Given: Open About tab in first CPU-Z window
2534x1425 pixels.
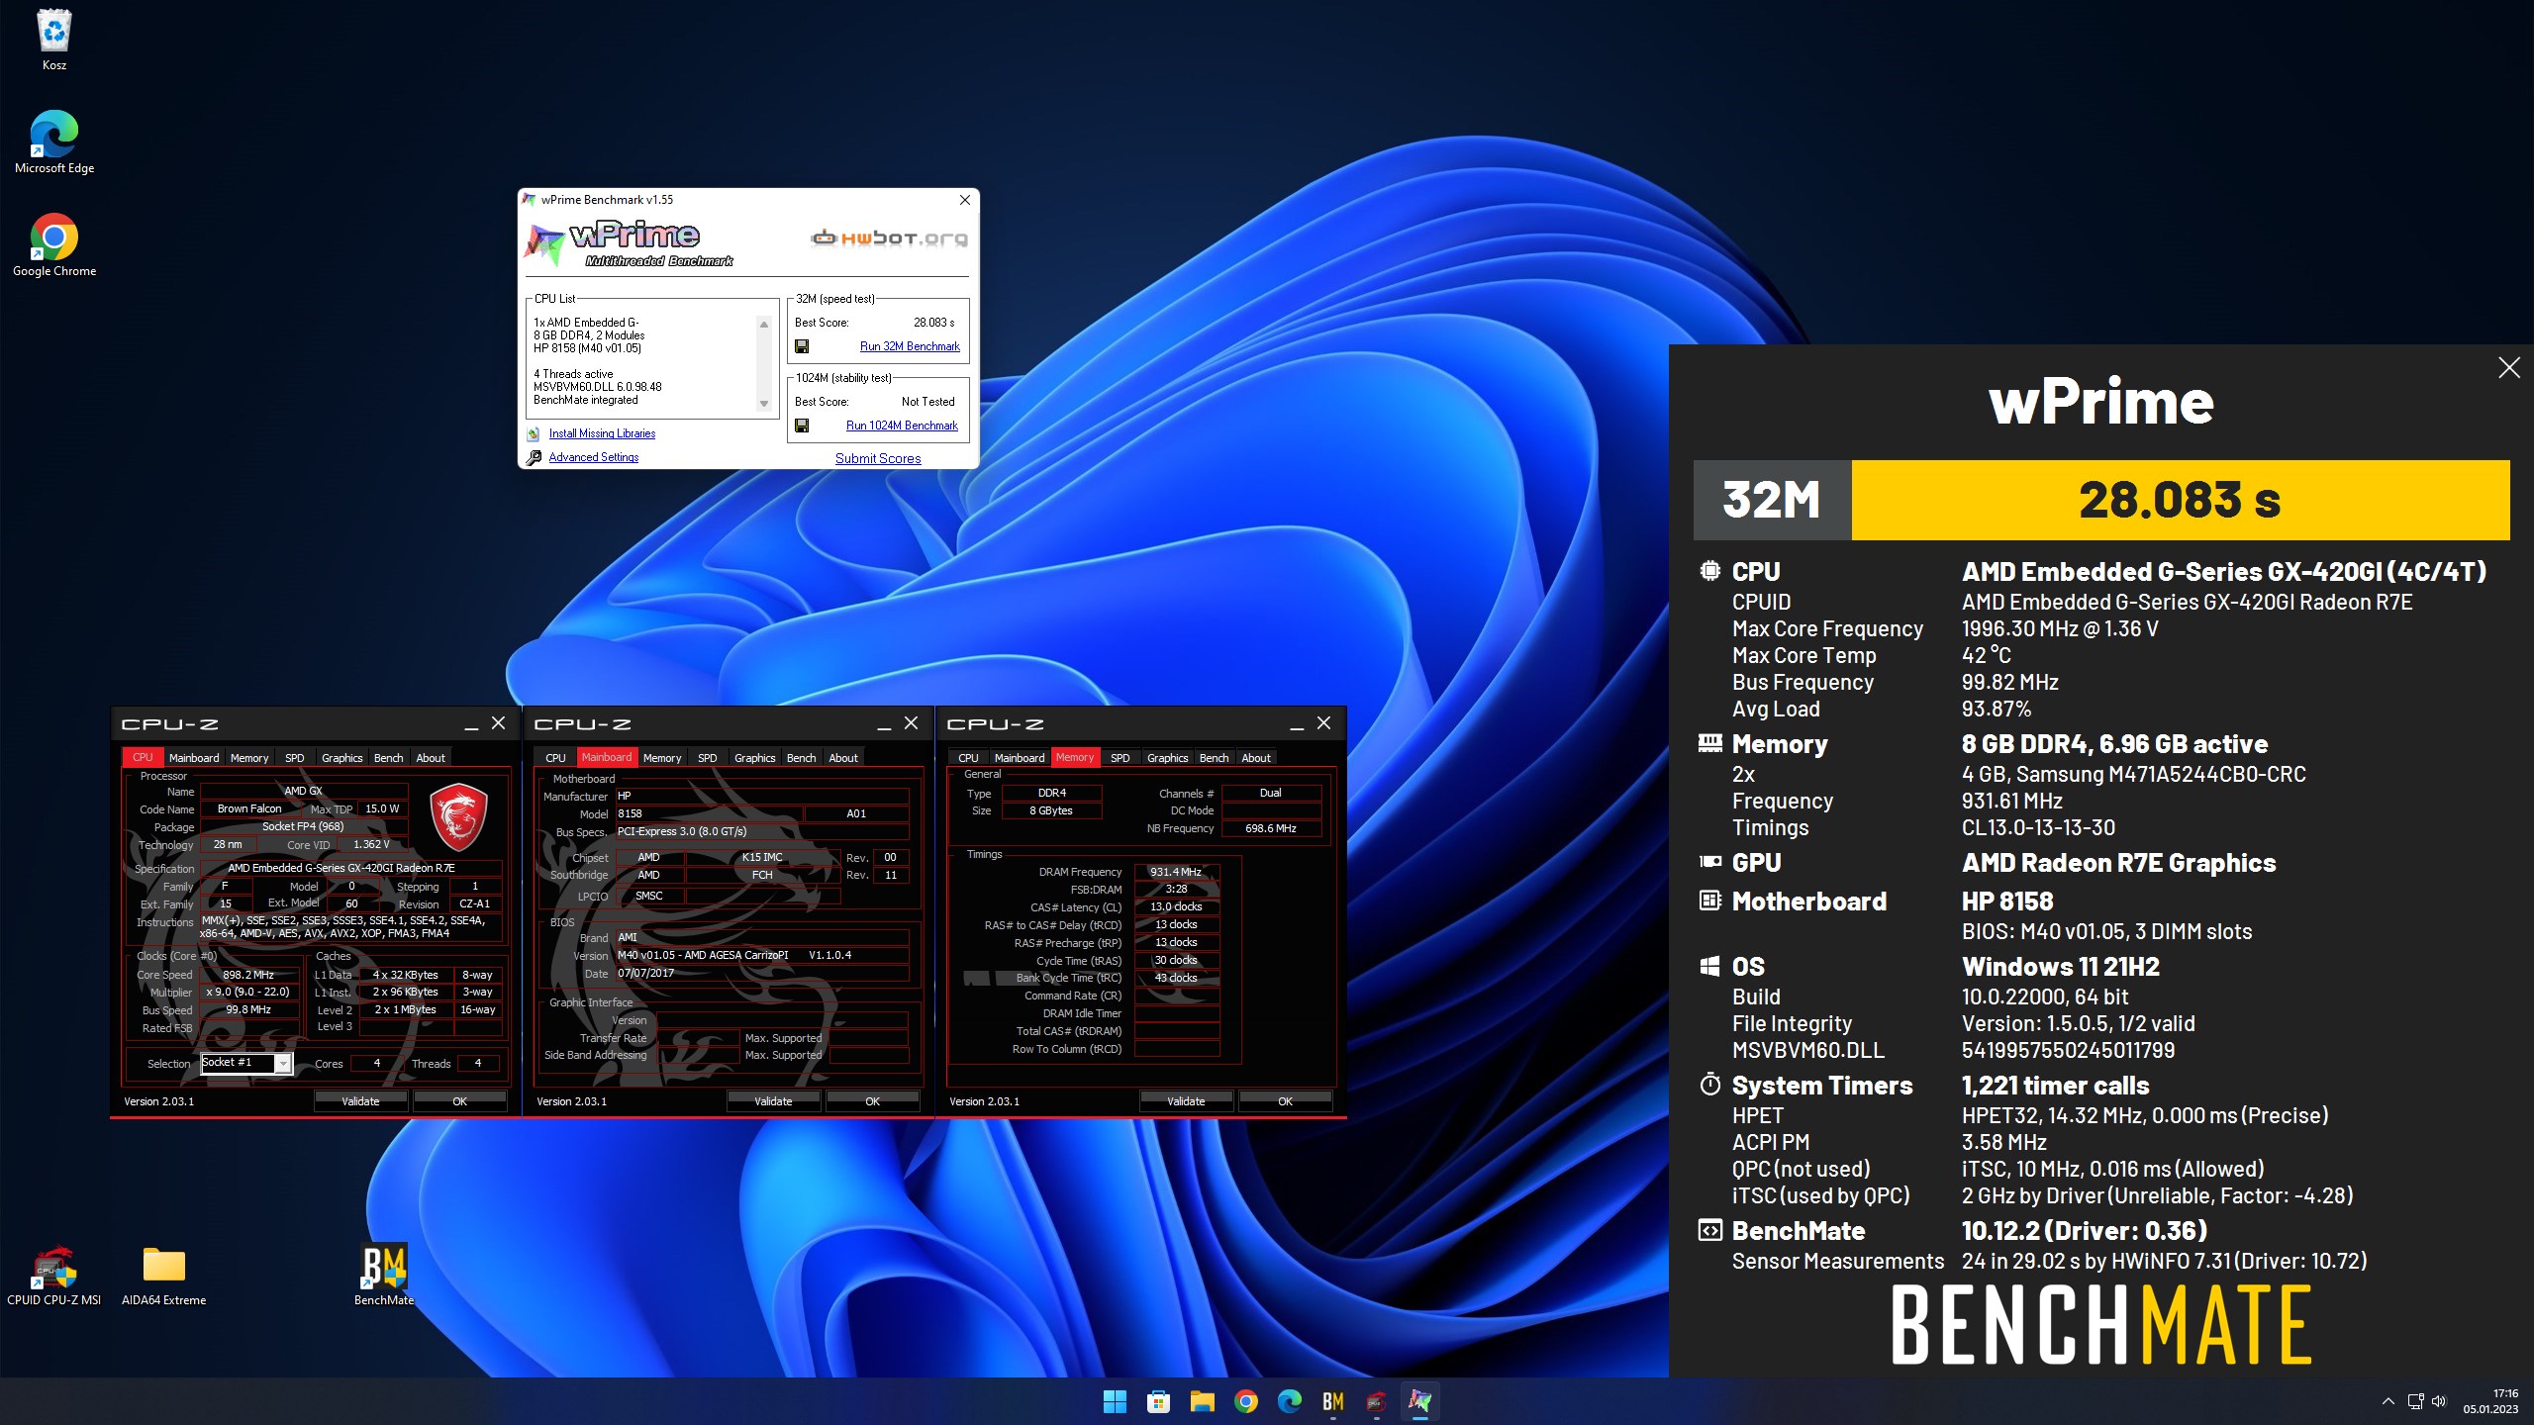Looking at the screenshot, I should point(431,758).
